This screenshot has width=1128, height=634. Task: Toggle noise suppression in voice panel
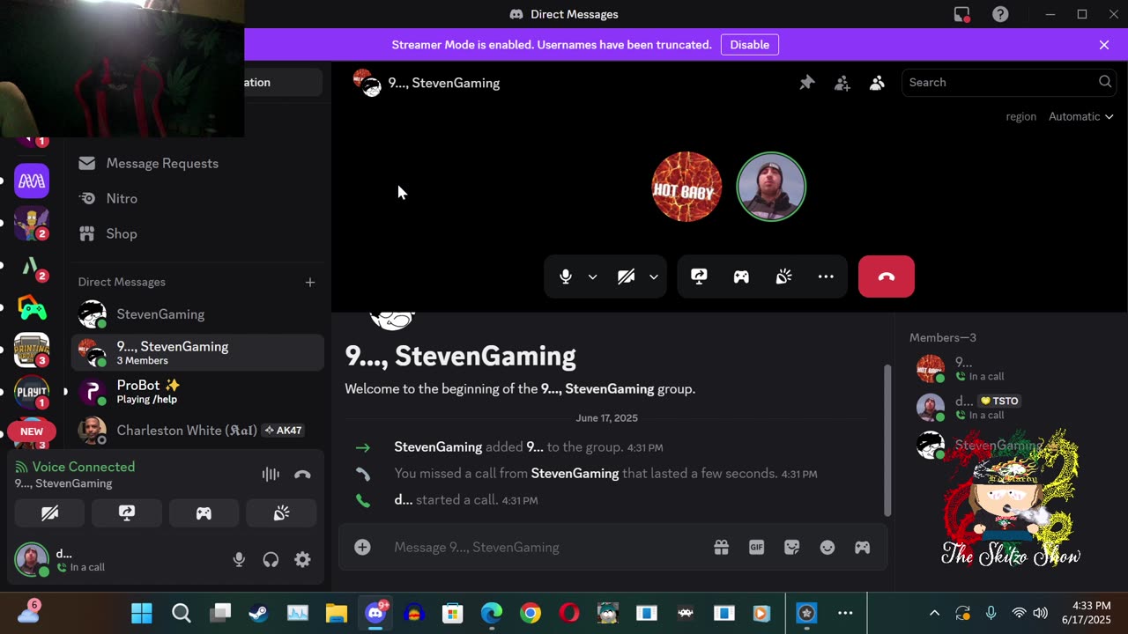[271, 474]
